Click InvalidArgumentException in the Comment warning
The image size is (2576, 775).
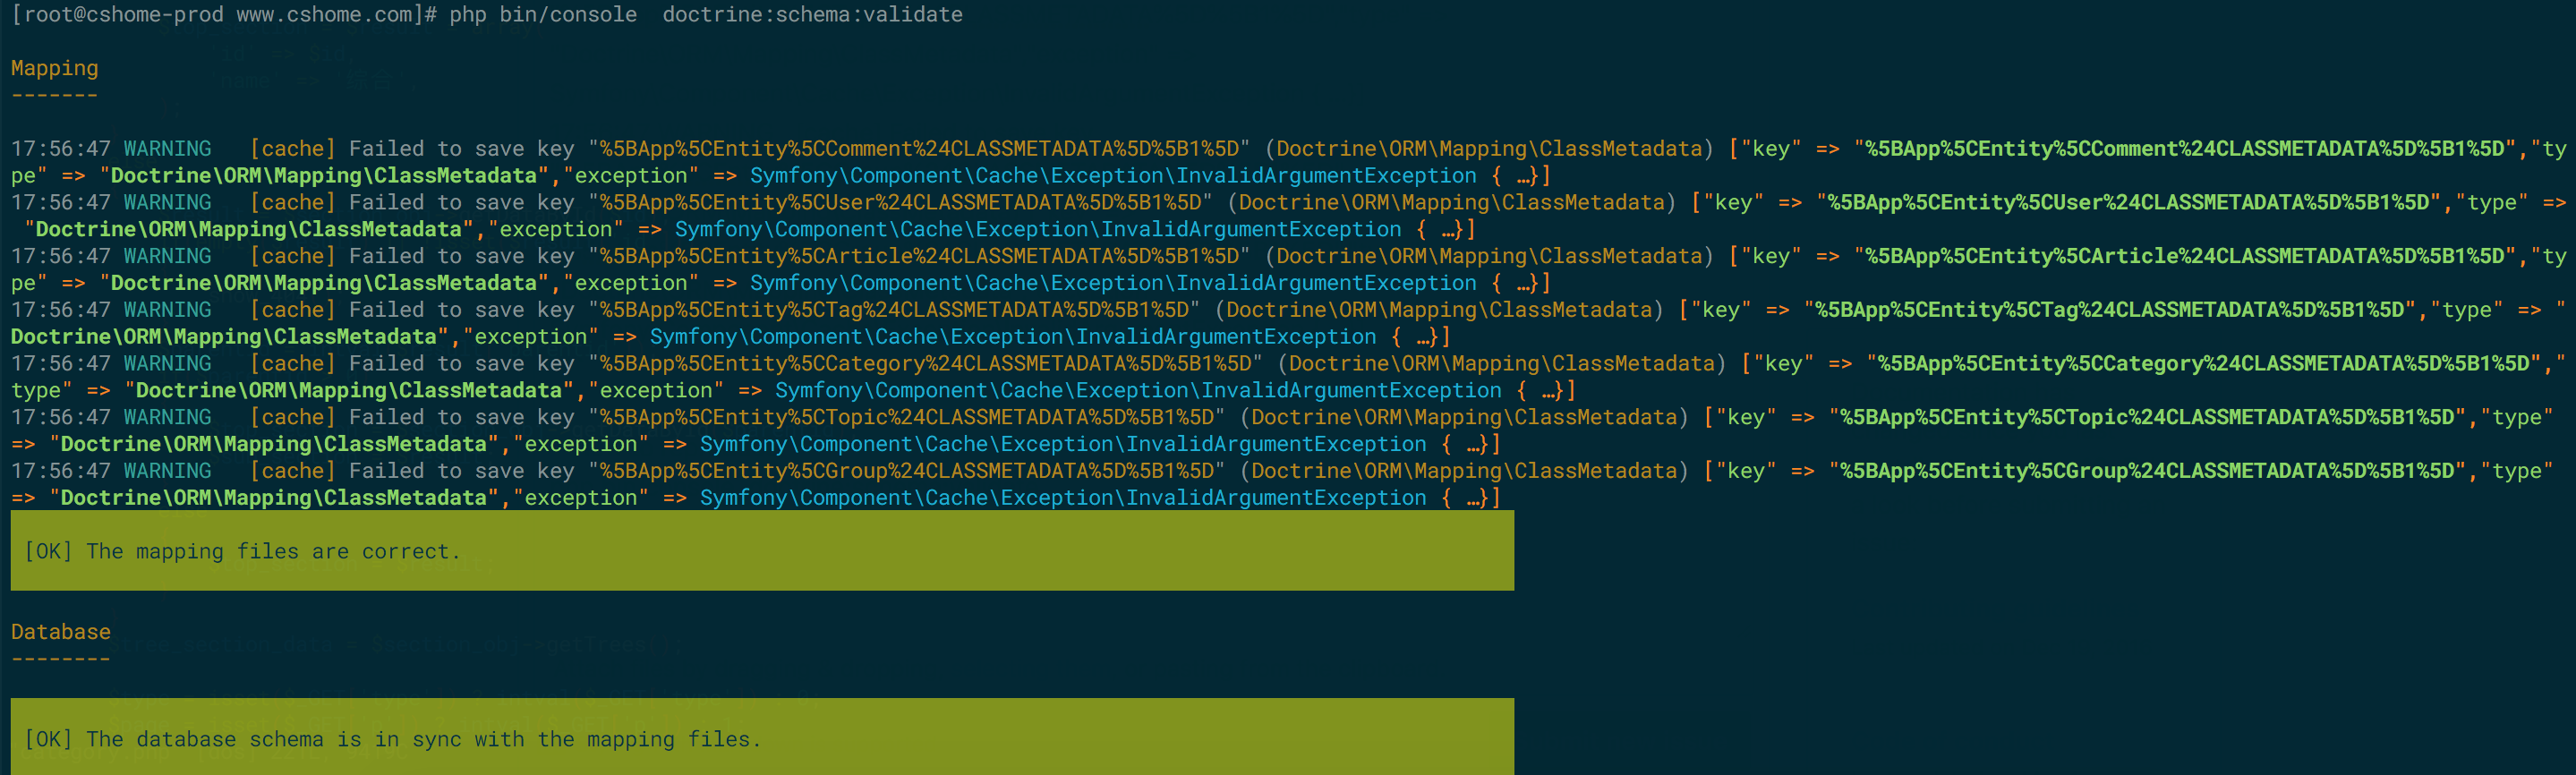click(x=1326, y=175)
